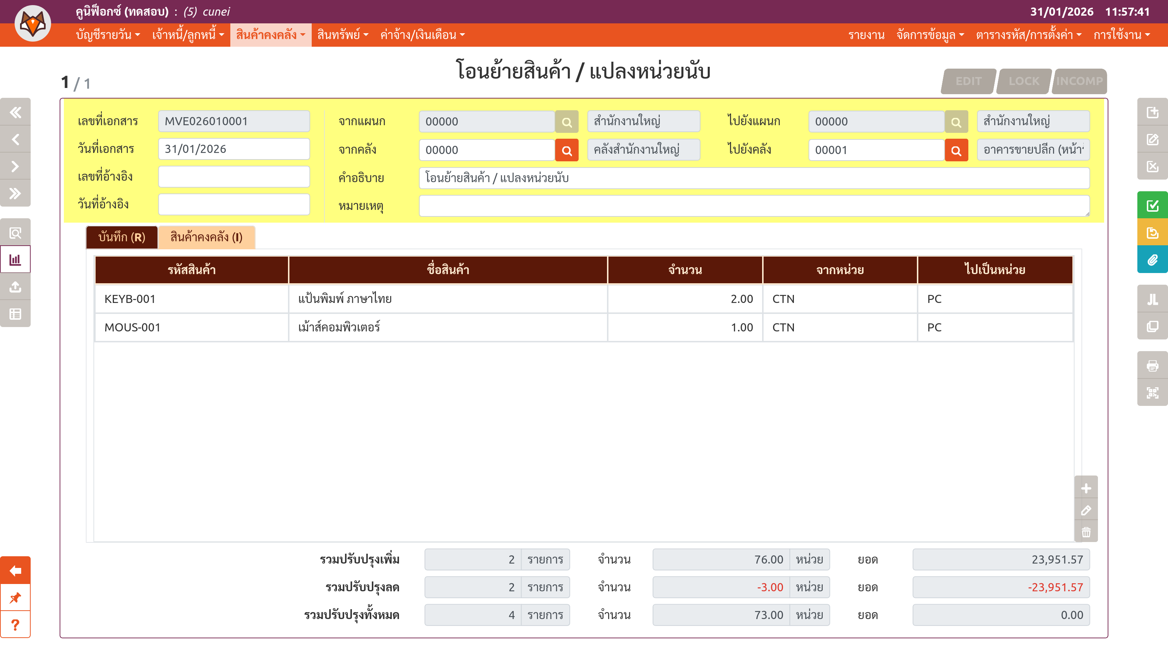Switch to the สินค้าคงคลัง (I) tab
The height and width of the screenshot is (657, 1168).
[206, 237]
